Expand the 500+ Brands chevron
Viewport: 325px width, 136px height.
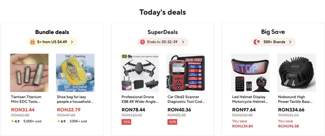pos(290,42)
